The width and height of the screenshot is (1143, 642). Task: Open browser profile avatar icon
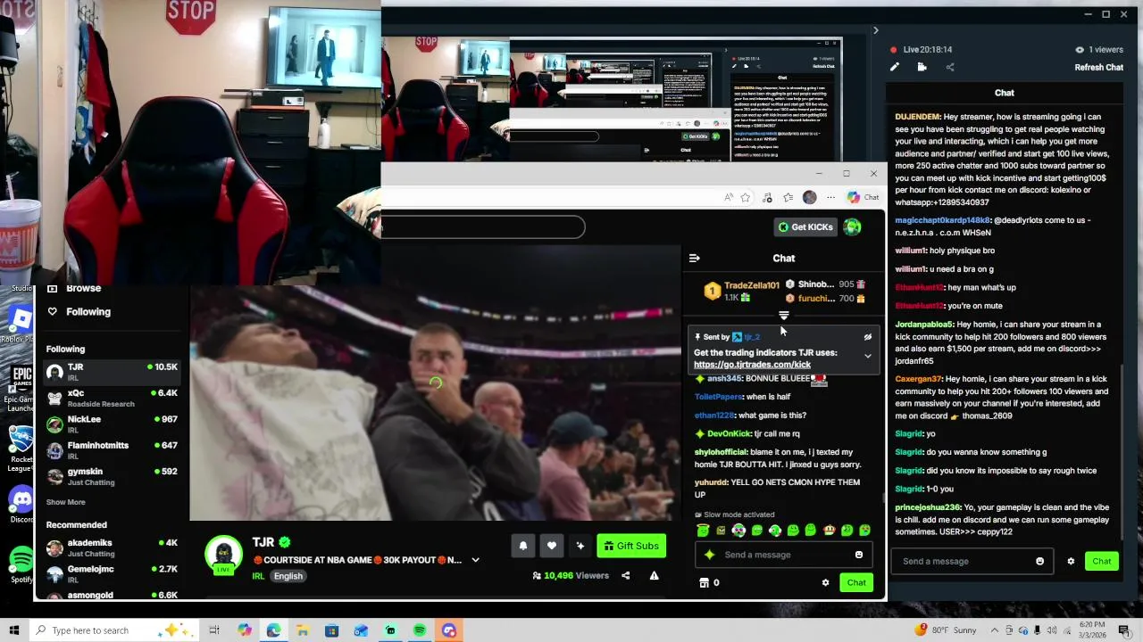click(x=809, y=198)
